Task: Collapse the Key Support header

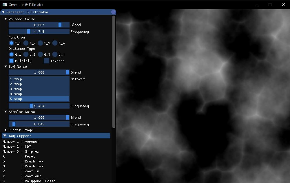Action: tap(56, 136)
